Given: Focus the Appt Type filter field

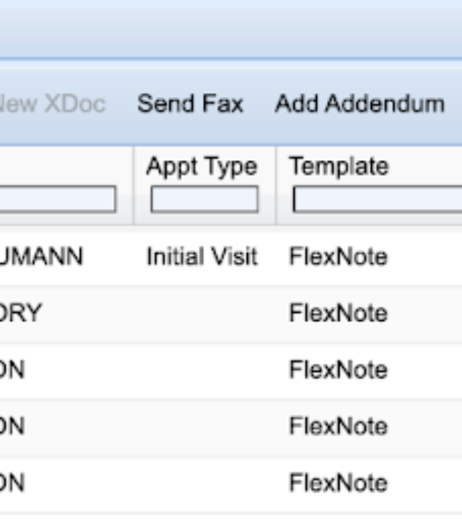Looking at the screenshot, I should (204, 200).
